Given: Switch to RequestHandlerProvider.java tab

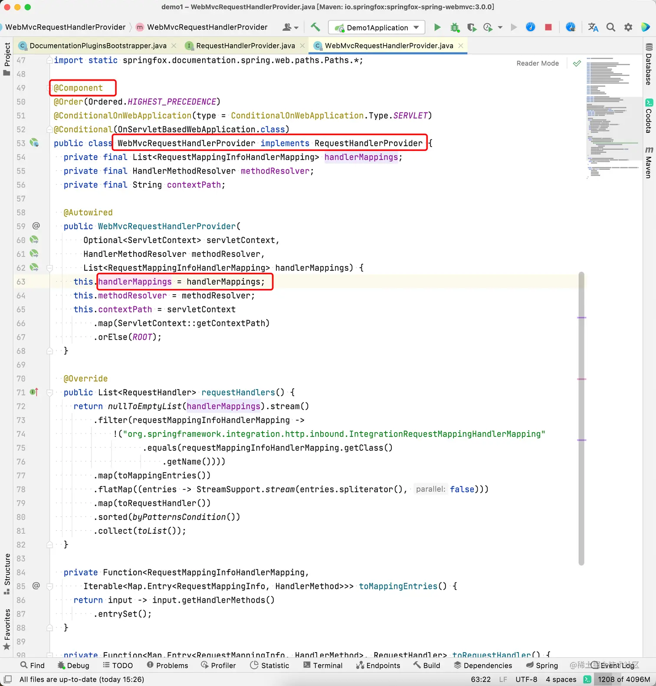Looking at the screenshot, I should click(246, 46).
